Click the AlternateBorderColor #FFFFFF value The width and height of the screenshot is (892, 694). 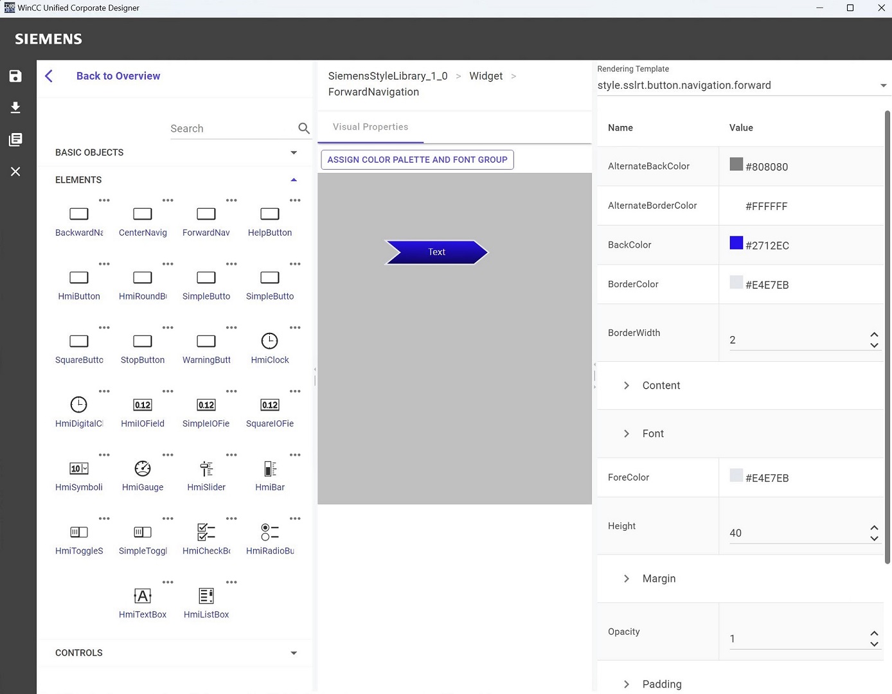click(766, 206)
